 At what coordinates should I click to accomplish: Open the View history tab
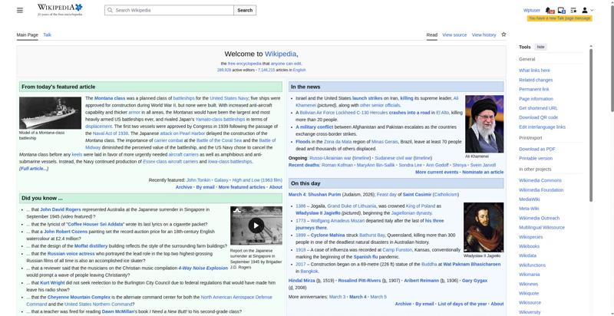point(484,35)
